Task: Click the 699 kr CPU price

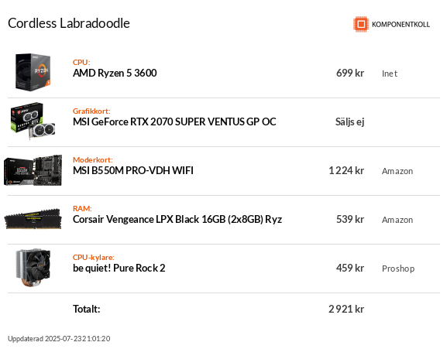Action: [350, 74]
